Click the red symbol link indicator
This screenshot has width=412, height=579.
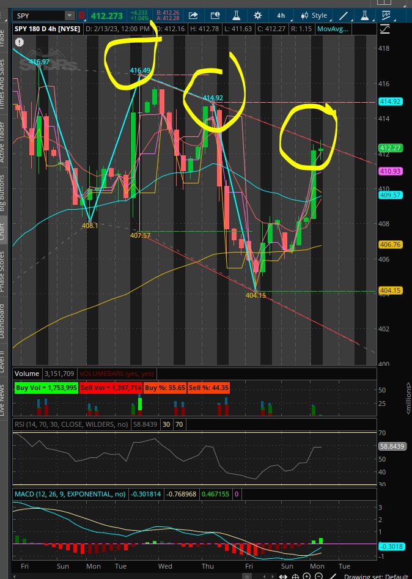[81, 15]
